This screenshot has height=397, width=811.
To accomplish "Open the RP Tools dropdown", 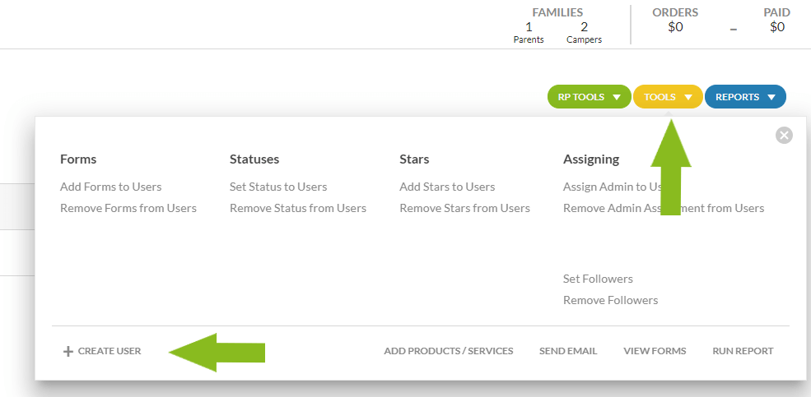I will 589,97.
